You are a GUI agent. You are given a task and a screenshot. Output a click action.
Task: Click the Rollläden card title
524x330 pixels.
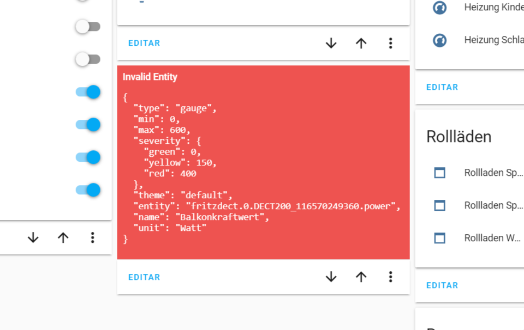[x=460, y=137]
